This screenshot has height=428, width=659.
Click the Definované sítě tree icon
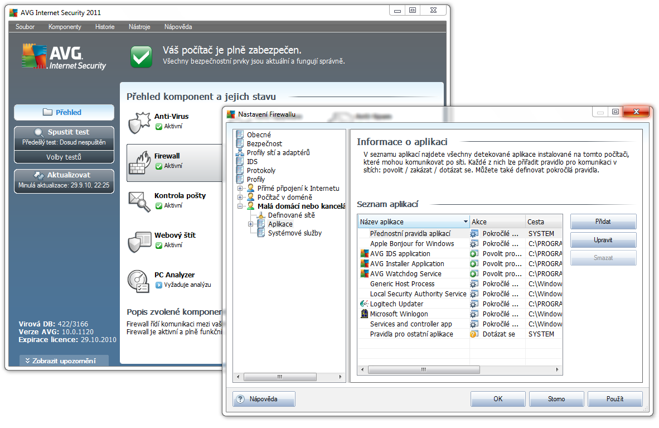pyautogui.click(x=261, y=215)
